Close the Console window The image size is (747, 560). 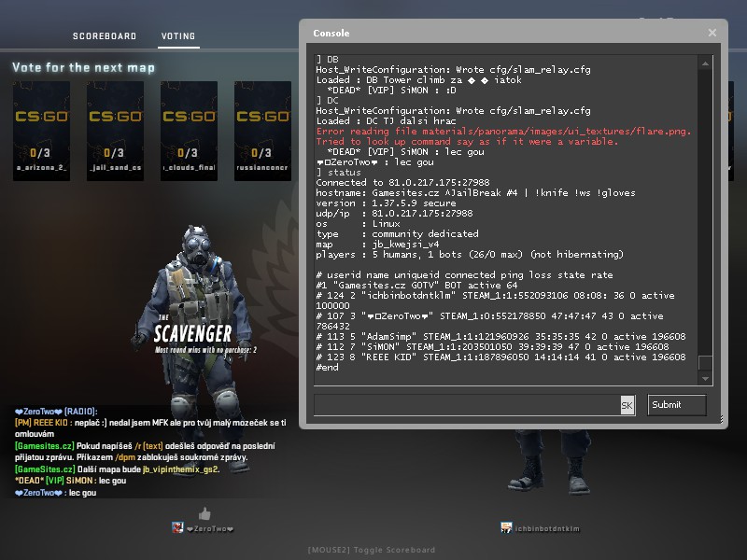coord(712,33)
